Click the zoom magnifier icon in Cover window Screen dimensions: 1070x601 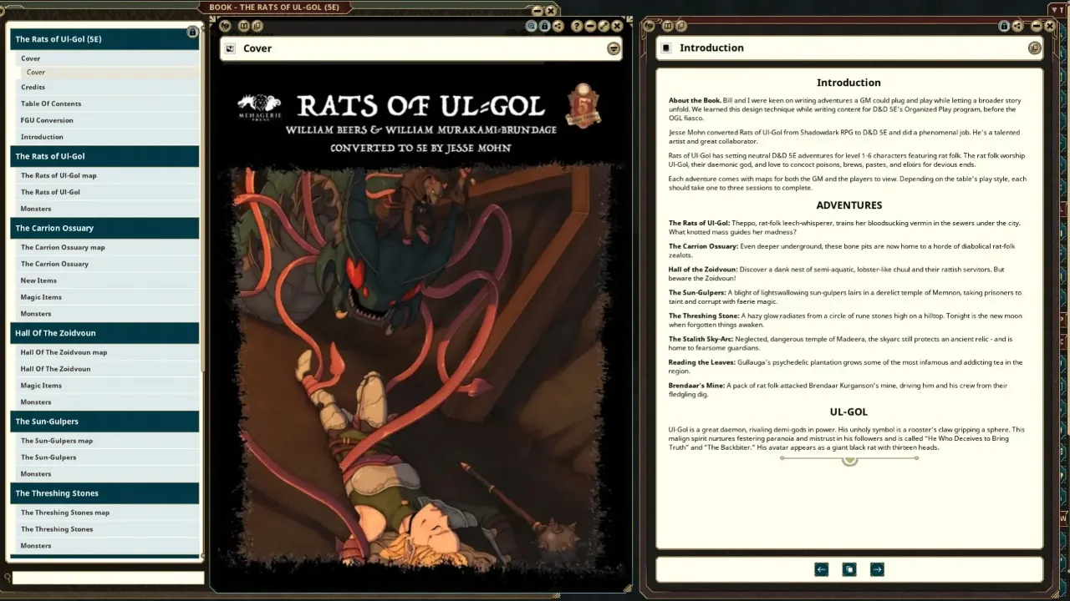point(532,26)
